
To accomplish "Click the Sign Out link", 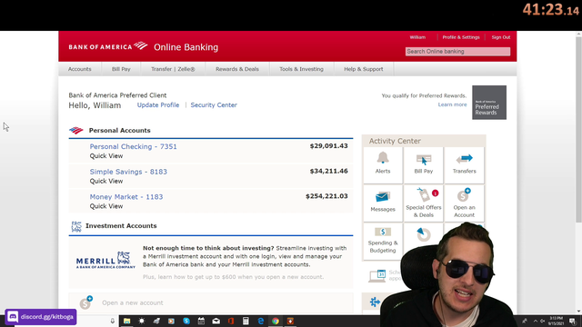I will (x=501, y=37).
